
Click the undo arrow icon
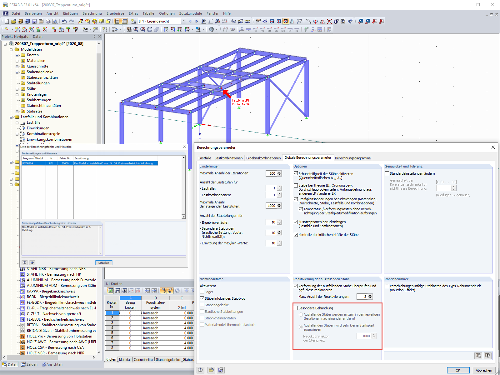tap(64, 21)
